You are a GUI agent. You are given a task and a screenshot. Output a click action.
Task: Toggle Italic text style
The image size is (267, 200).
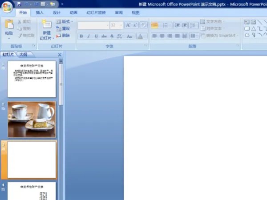[x=89, y=36]
